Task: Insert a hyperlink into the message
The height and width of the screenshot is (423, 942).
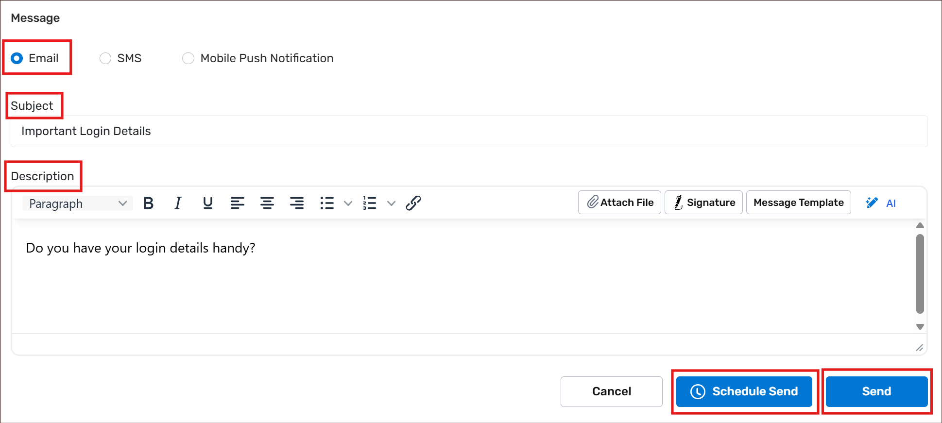Action: (413, 203)
